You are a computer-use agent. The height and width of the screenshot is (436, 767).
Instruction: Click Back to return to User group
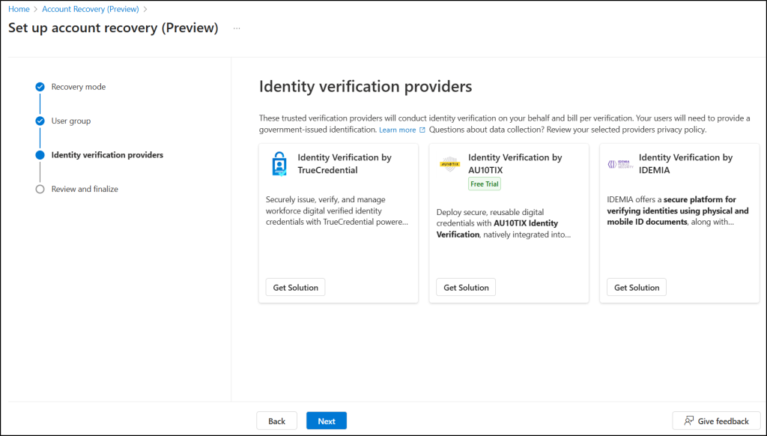coord(276,420)
